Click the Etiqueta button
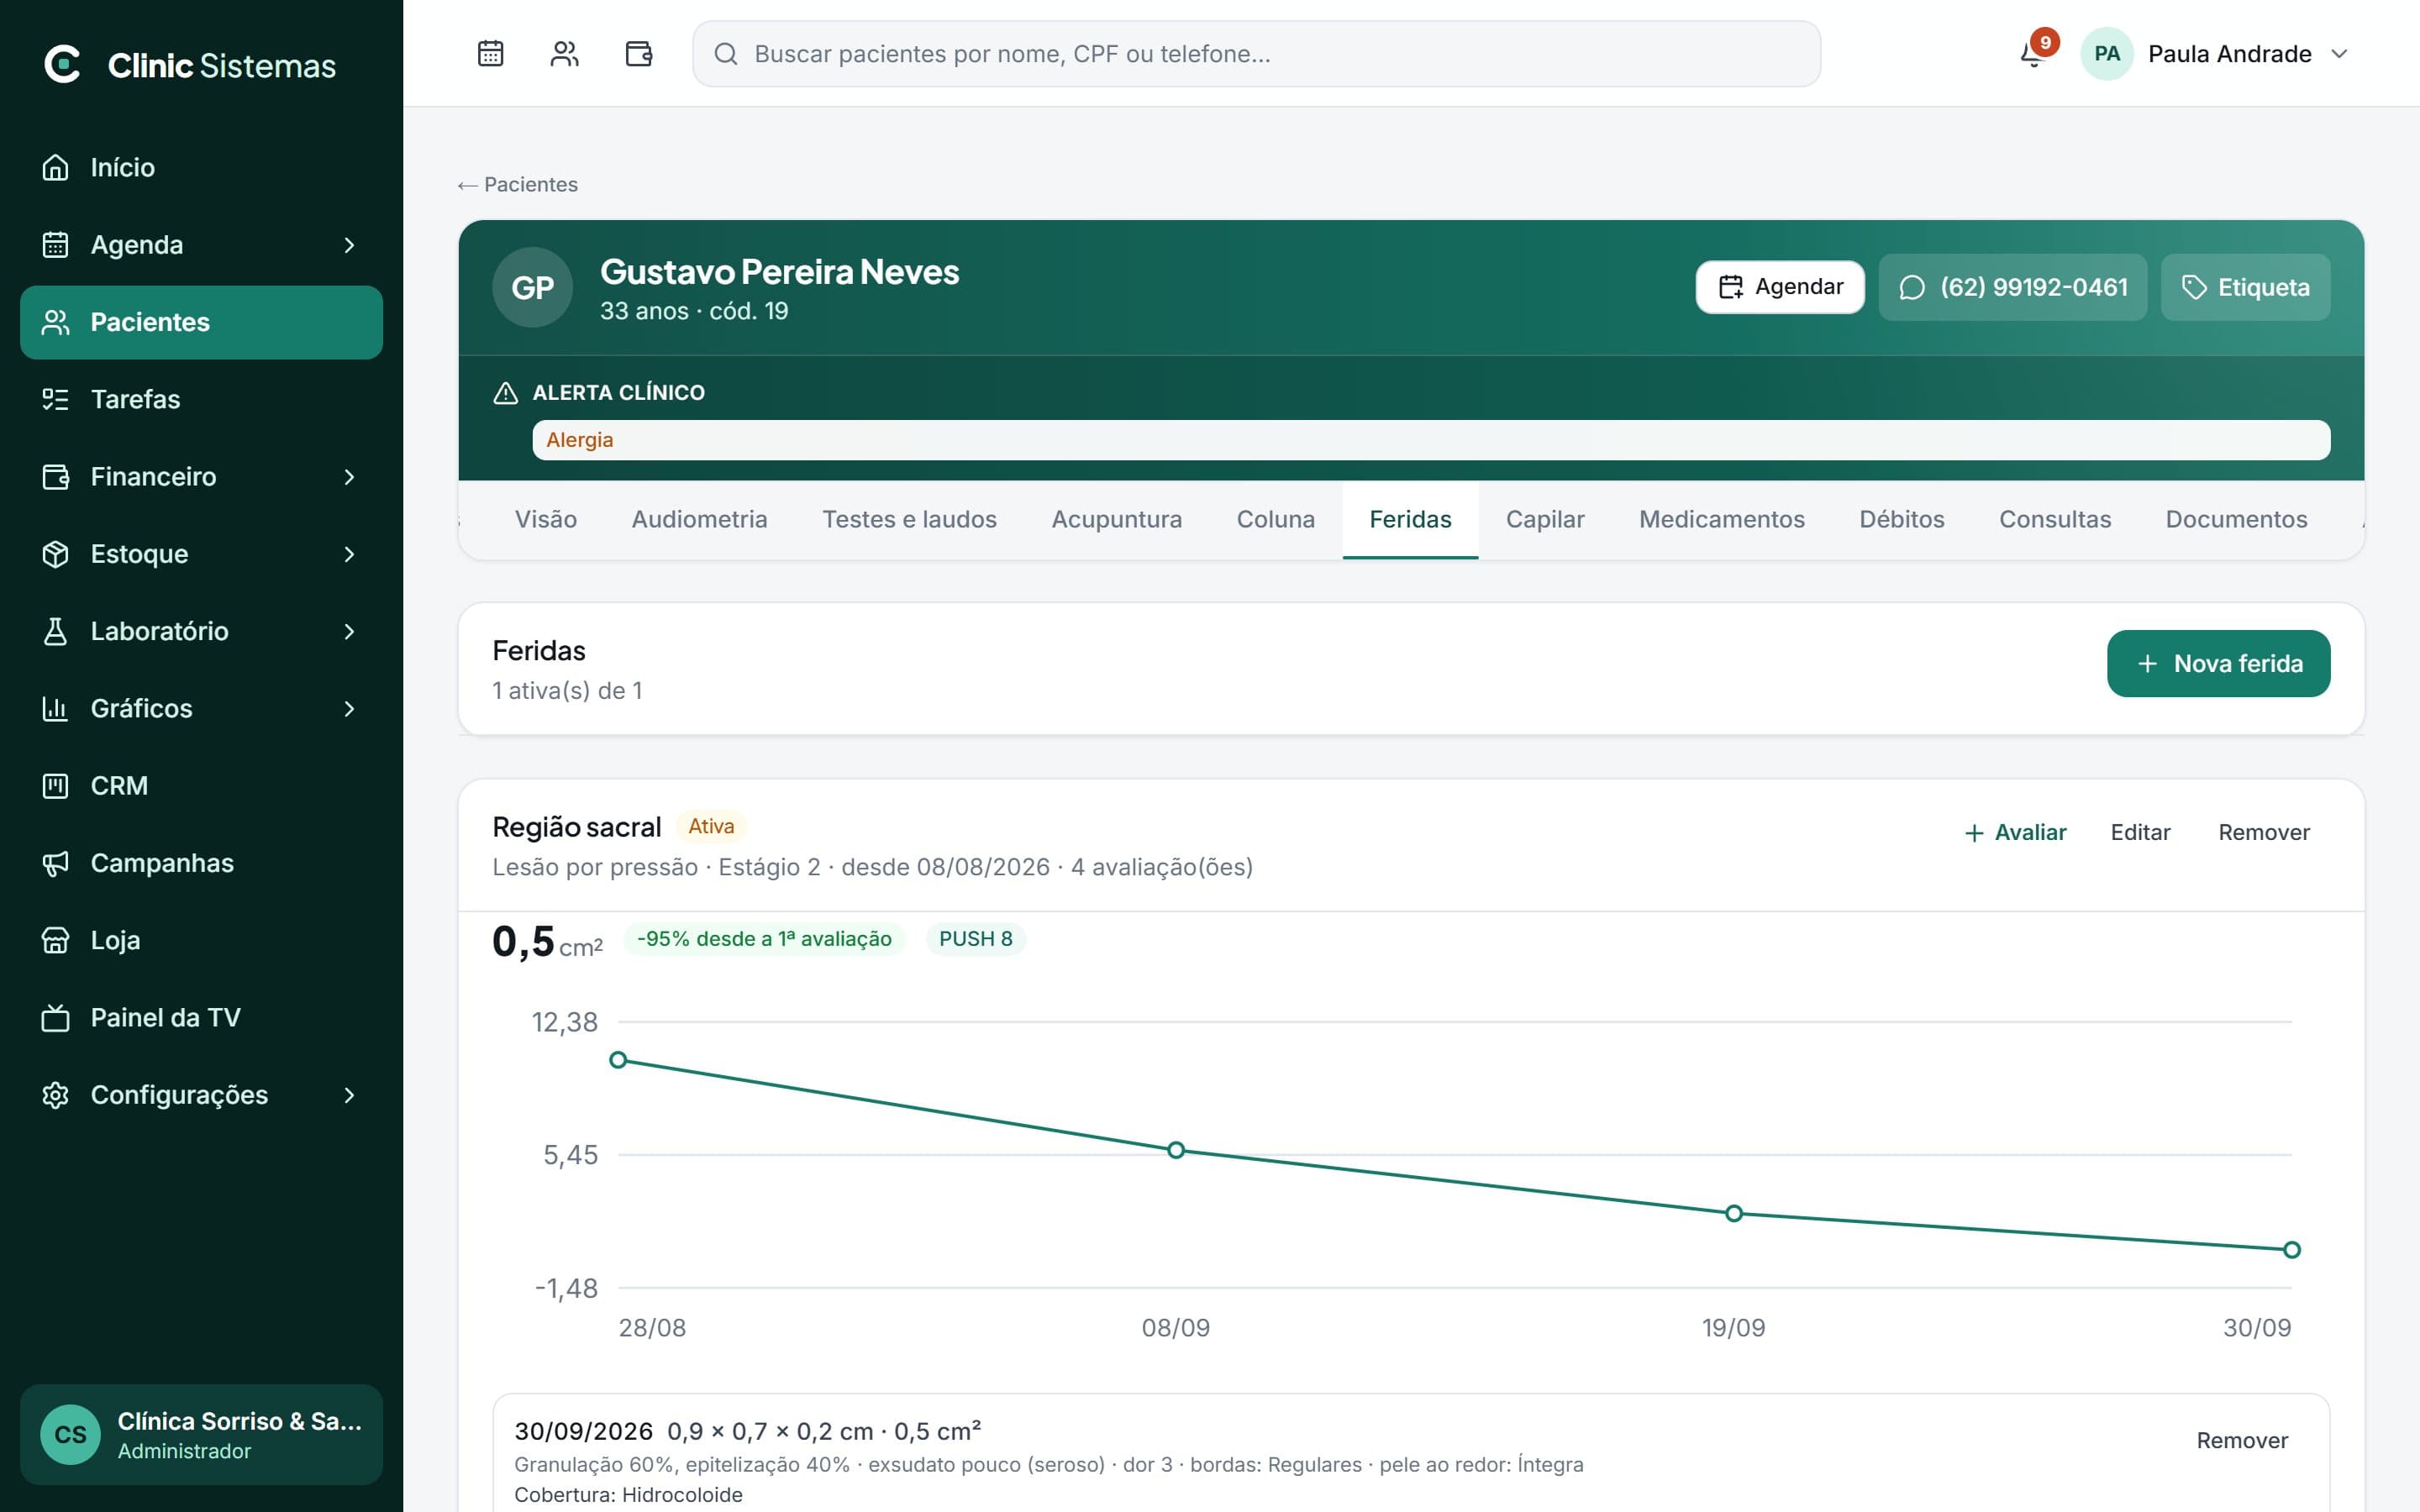The height and width of the screenshot is (1512, 2420). [x=2245, y=287]
